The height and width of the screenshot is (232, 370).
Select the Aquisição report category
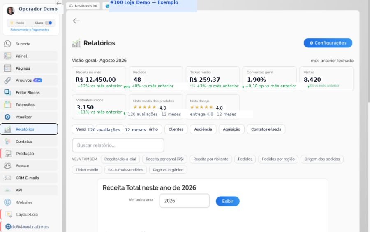coord(231,129)
